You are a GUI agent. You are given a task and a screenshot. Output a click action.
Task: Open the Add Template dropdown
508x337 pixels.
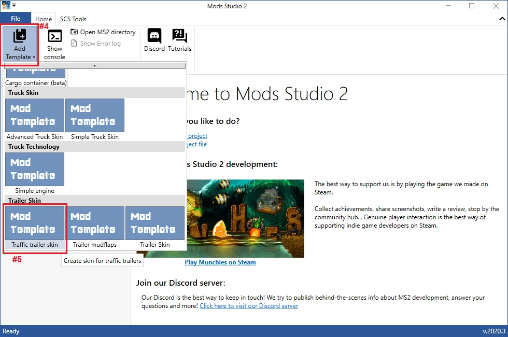(20, 44)
